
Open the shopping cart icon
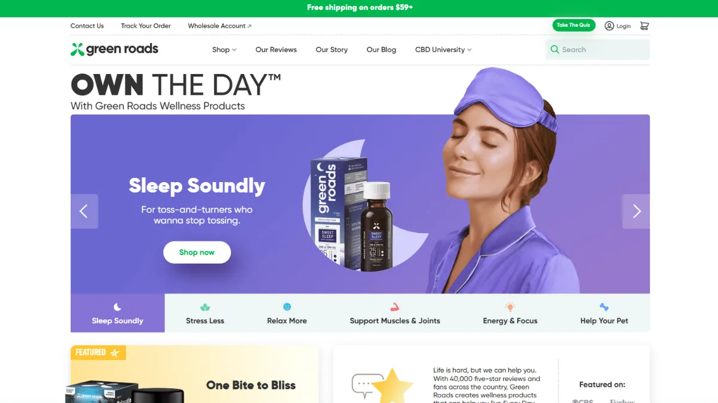[x=644, y=26]
